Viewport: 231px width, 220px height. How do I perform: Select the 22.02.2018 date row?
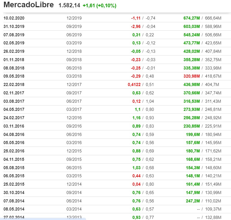tap(117, 85)
